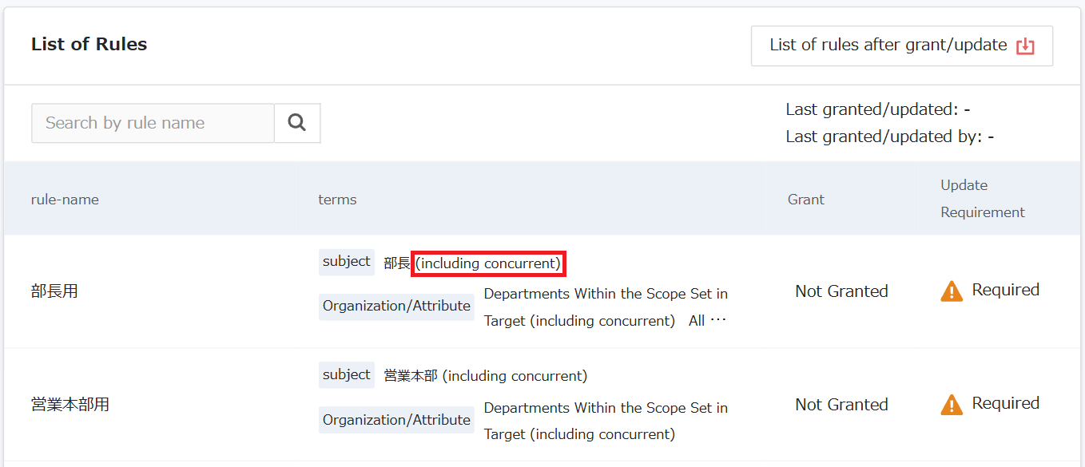
Task: Click the Update Requirement column header
Action: coord(982,199)
